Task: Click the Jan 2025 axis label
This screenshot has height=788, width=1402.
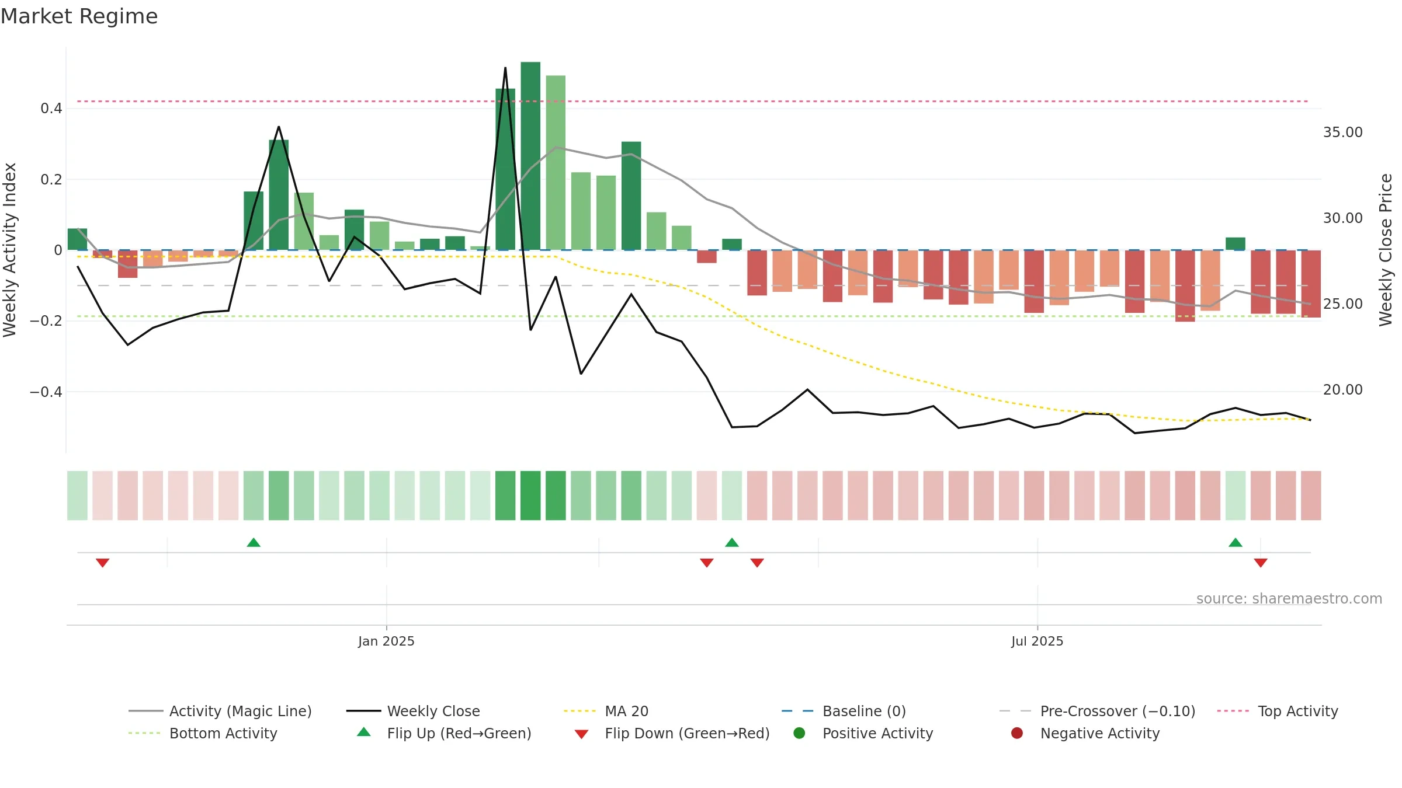Action: pyautogui.click(x=386, y=641)
